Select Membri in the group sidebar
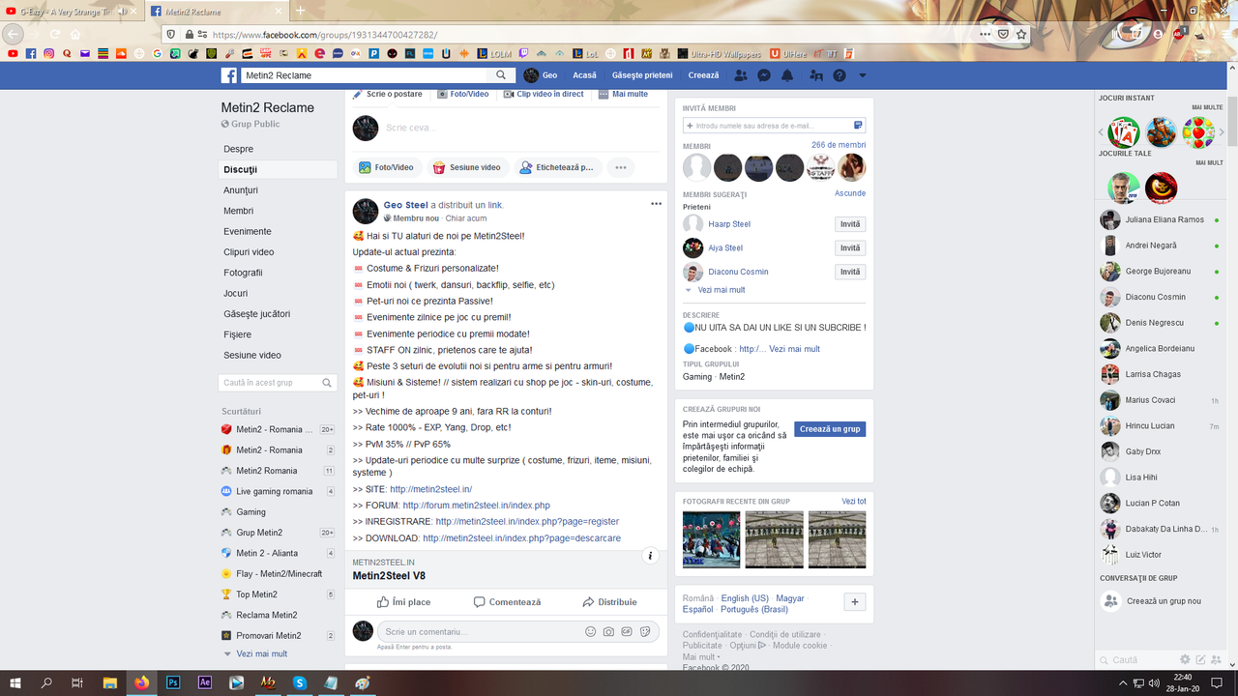Screen dimensions: 1238x696 [239, 211]
